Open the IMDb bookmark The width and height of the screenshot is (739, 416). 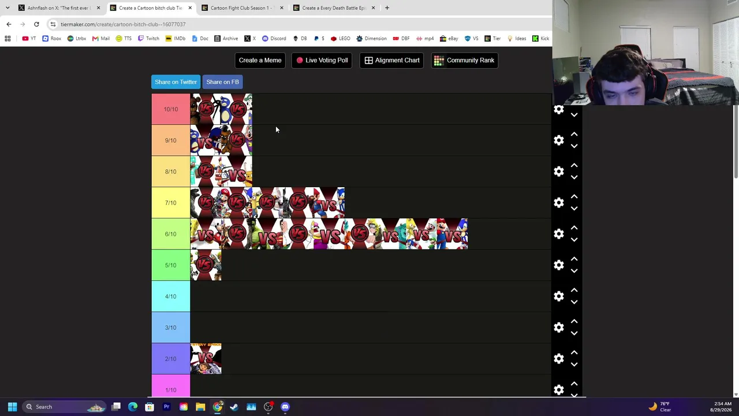(175, 39)
